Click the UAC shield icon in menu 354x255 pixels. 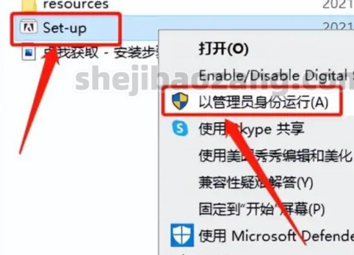coord(180,101)
